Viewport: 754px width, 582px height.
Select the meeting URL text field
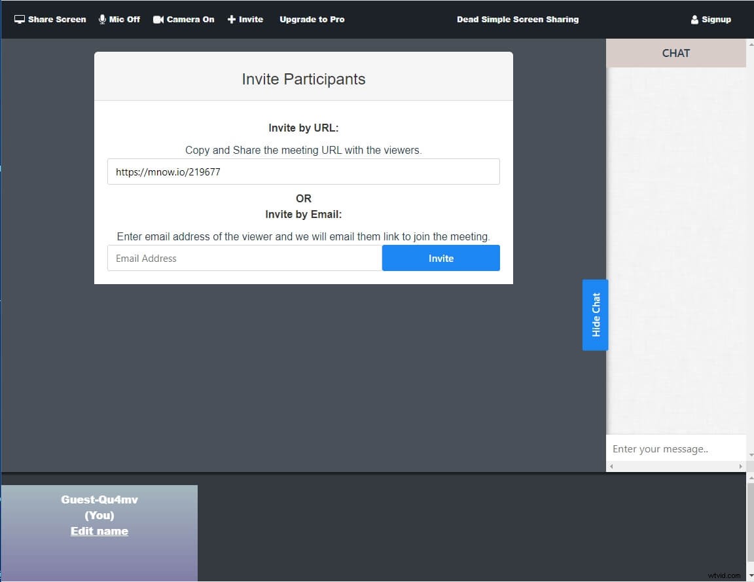(x=303, y=172)
